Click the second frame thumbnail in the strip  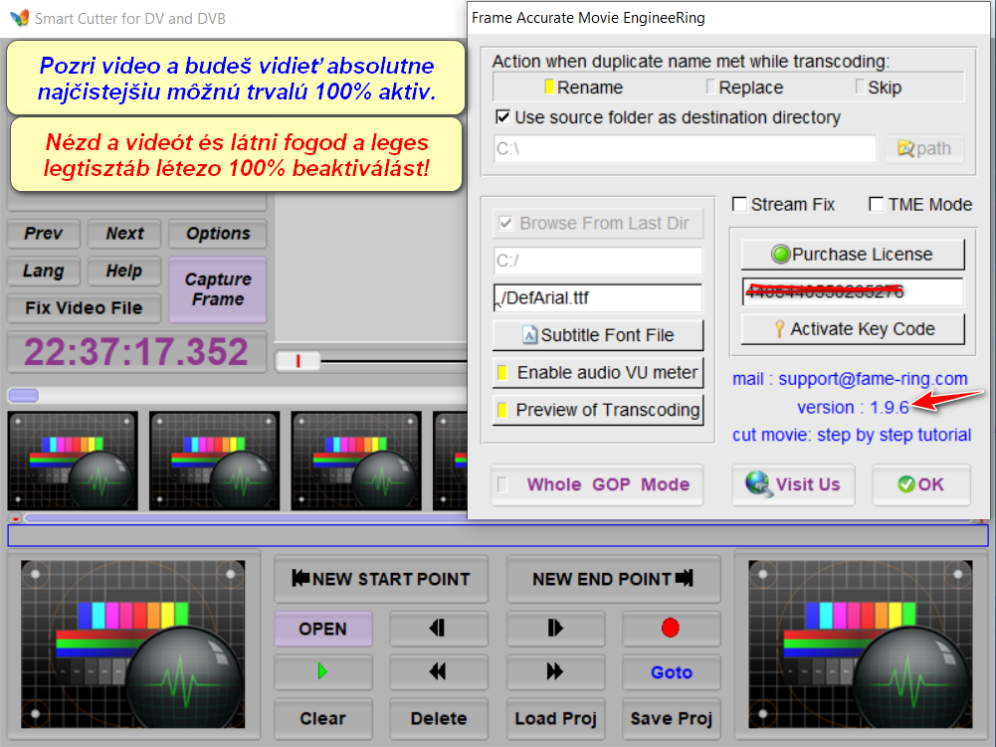coord(215,461)
